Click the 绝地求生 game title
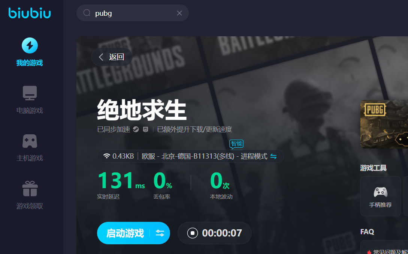 point(142,110)
